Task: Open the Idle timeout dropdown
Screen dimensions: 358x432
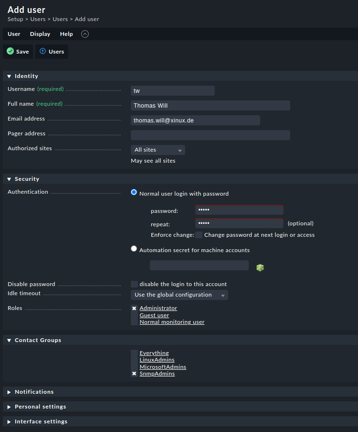Action: pos(179,295)
